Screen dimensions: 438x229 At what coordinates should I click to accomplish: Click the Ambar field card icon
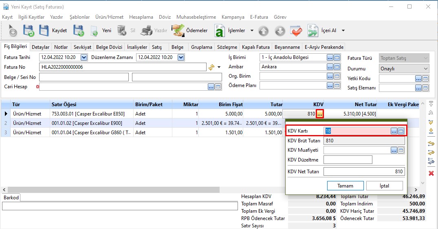coord(337,67)
